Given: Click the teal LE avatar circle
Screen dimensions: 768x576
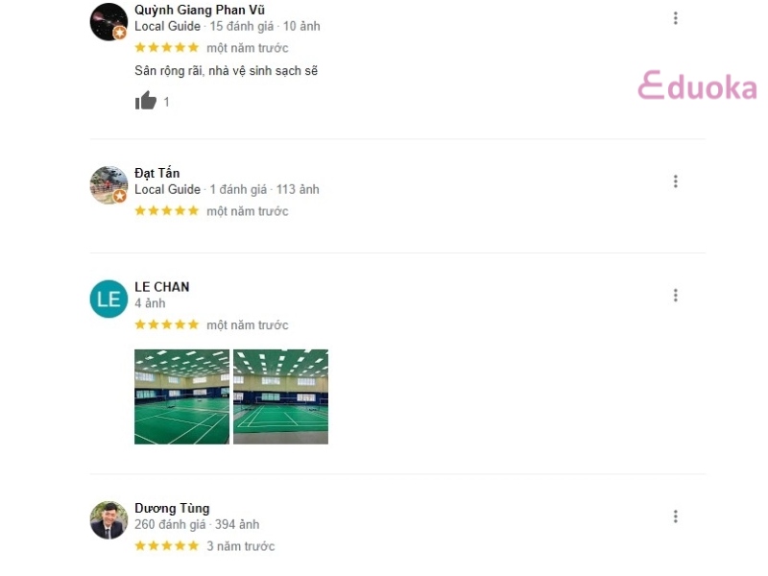Looking at the screenshot, I should pyautogui.click(x=108, y=299).
